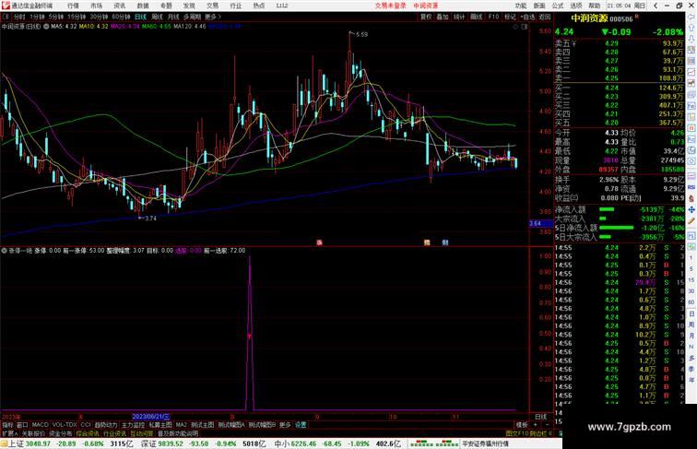This screenshot has height=449, width=697.
Task: Click the back arrow in title bar
Action: click(x=656, y=6)
